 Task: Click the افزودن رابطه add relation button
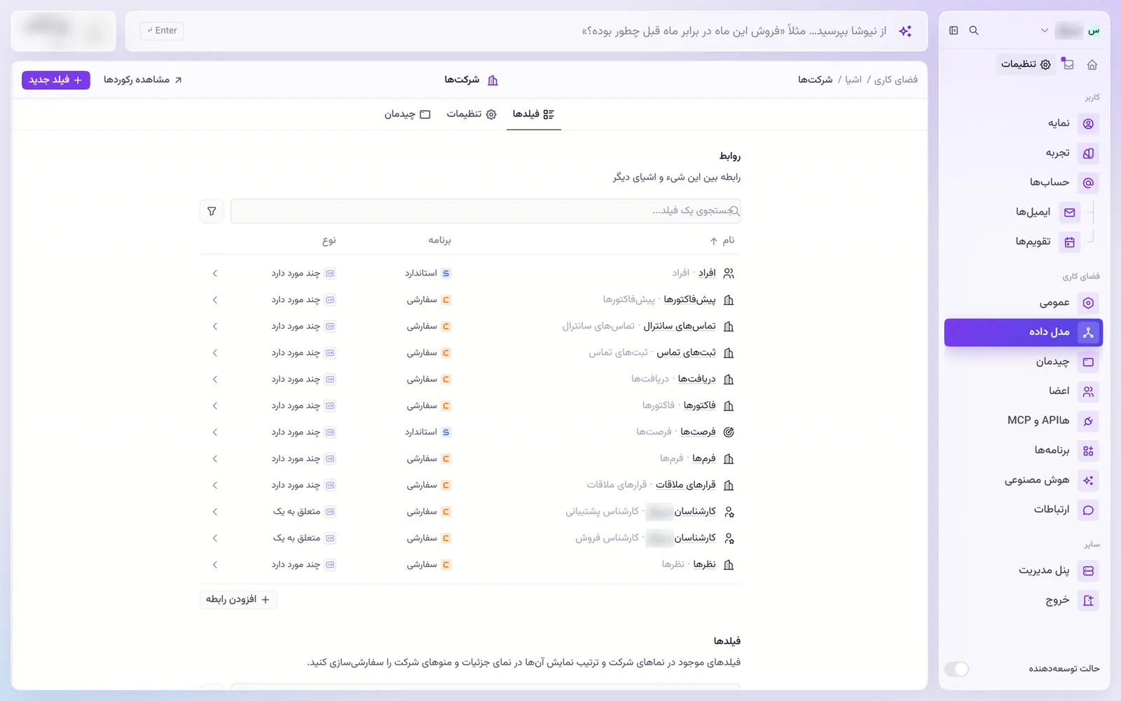pos(238,599)
